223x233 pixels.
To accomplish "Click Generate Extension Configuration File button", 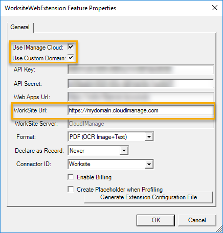I will (x=148, y=197).
